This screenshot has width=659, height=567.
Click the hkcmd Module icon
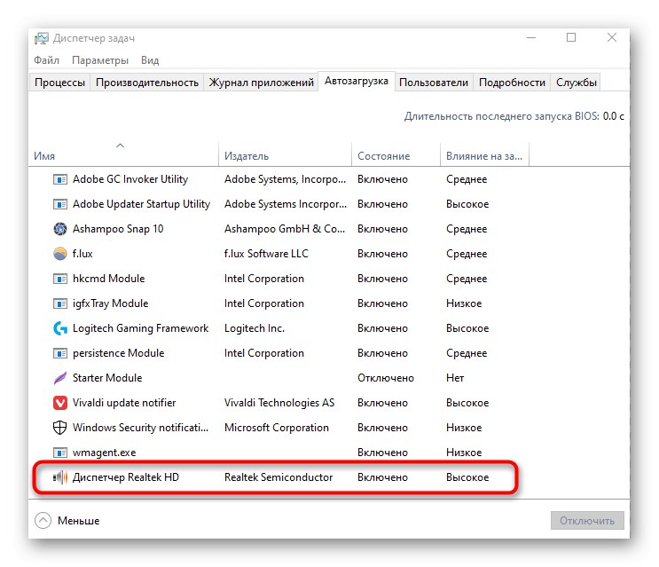[x=60, y=279]
